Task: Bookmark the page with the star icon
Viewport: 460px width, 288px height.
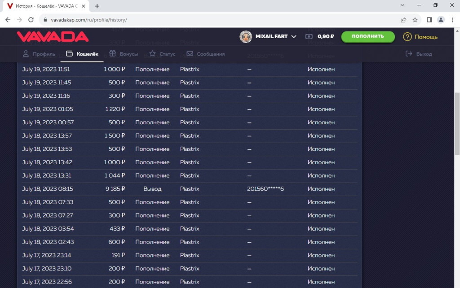Action: click(x=415, y=20)
